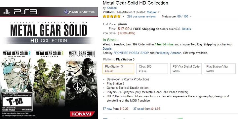
Task: Open the Metal Gear Solid cover image
Action: pos(49,63)
